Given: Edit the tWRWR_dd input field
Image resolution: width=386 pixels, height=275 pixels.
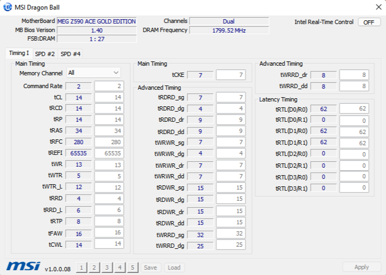Looking at the screenshot, I should (231, 176).
